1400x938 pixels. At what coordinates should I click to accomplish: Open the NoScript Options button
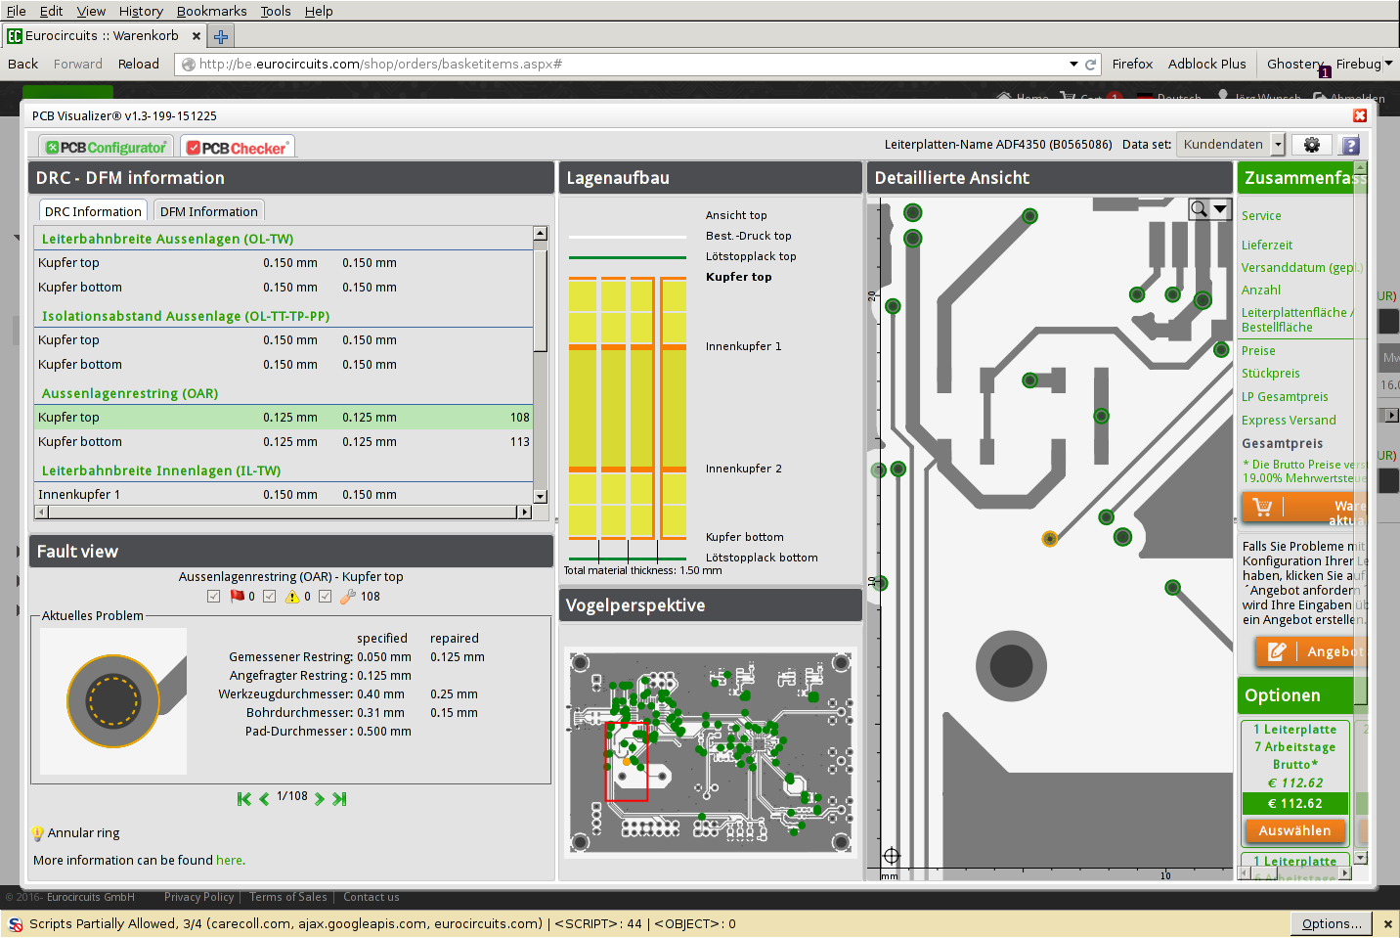1331,923
